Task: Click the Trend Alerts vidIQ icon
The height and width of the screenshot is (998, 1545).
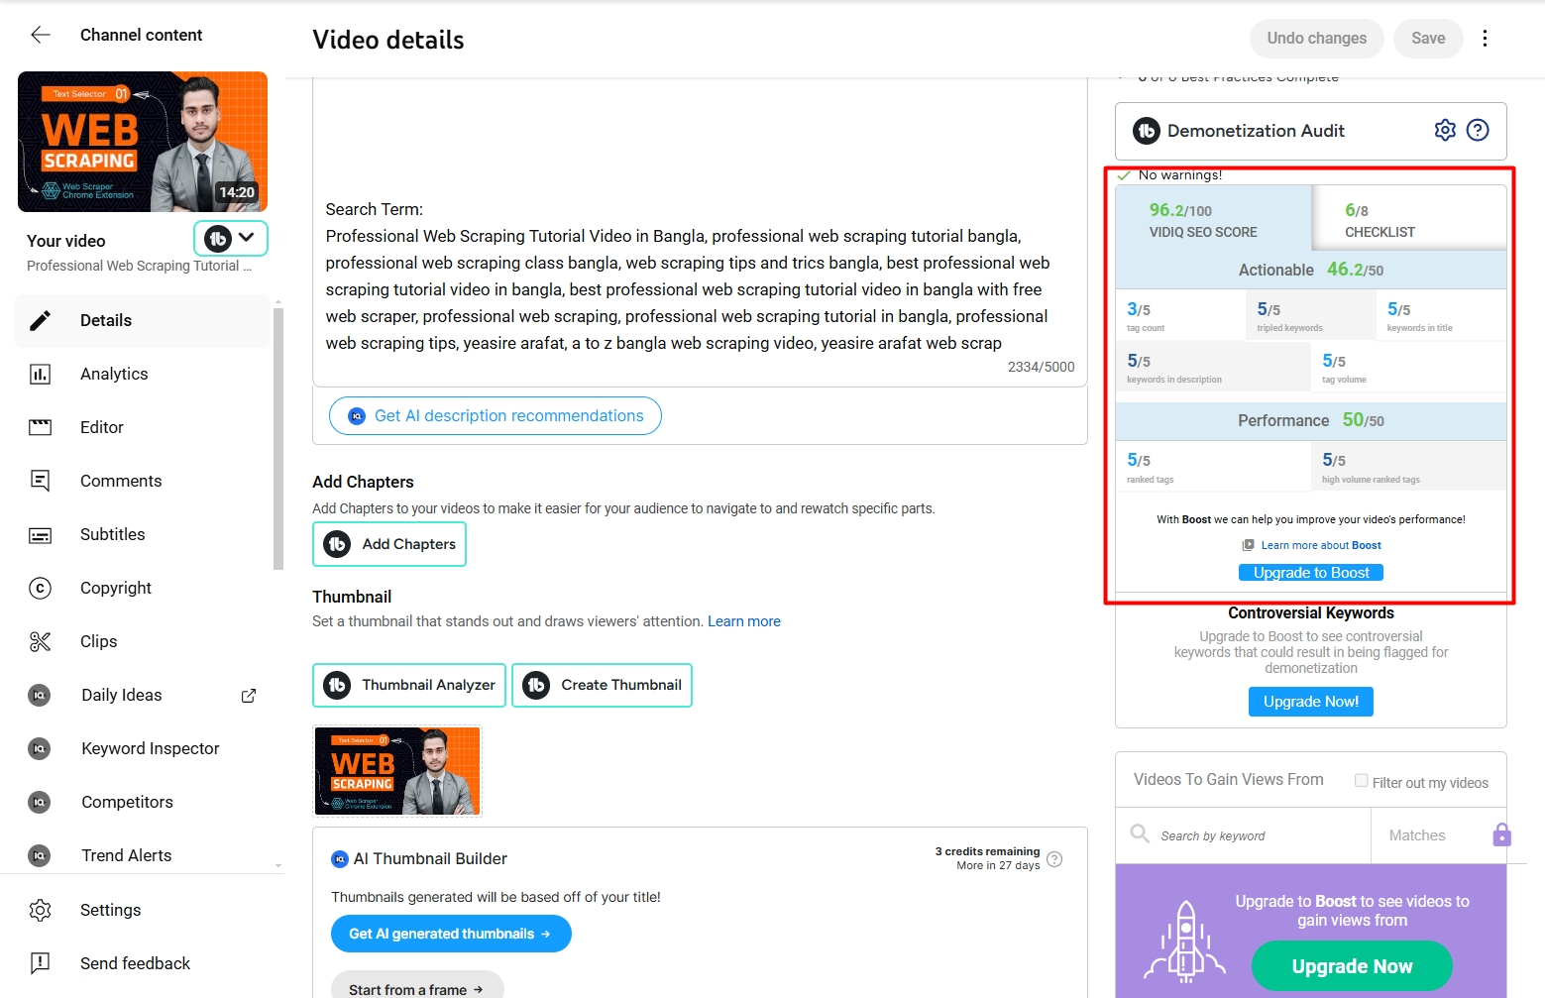Action: pyautogui.click(x=40, y=855)
